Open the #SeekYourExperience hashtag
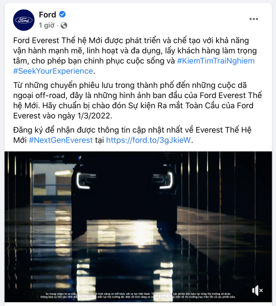Screen dimensions: 276x306 [53, 71]
